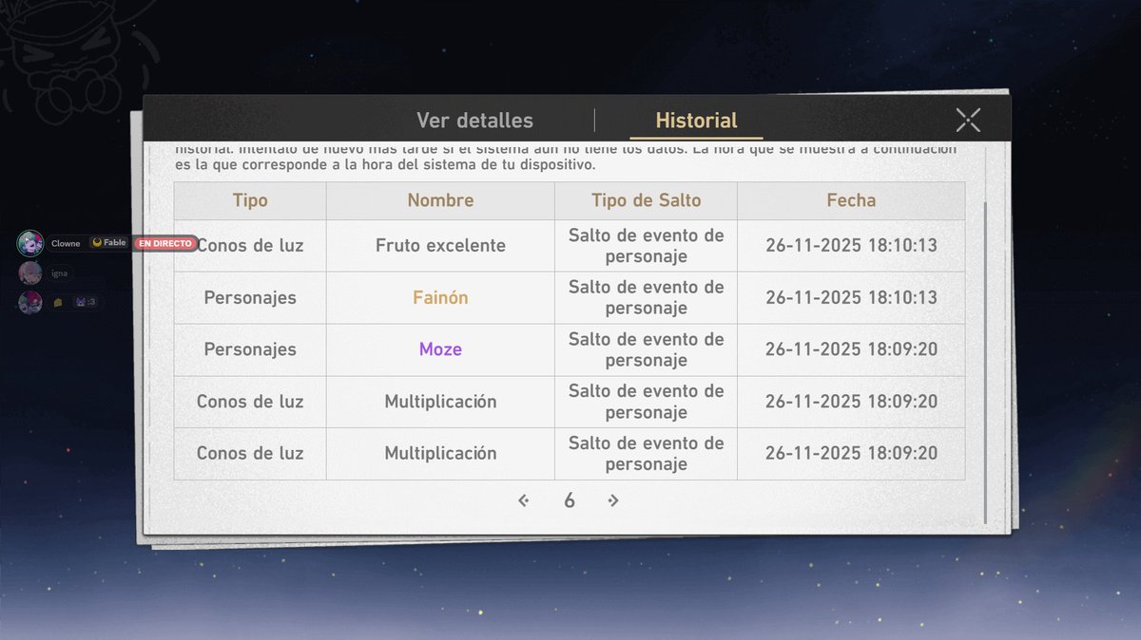Click the Nombre column header

click(x=440, y=200)
